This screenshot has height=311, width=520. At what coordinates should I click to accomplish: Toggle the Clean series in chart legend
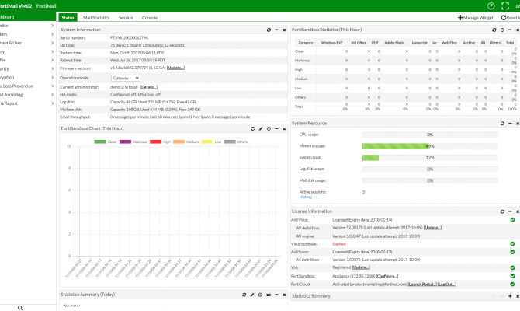(x=106, y=142)
